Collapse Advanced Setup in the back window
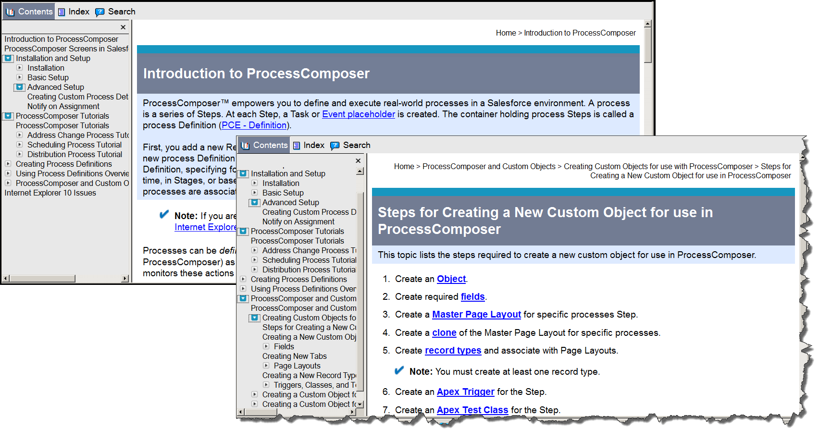819x429 pixels. 20,87
